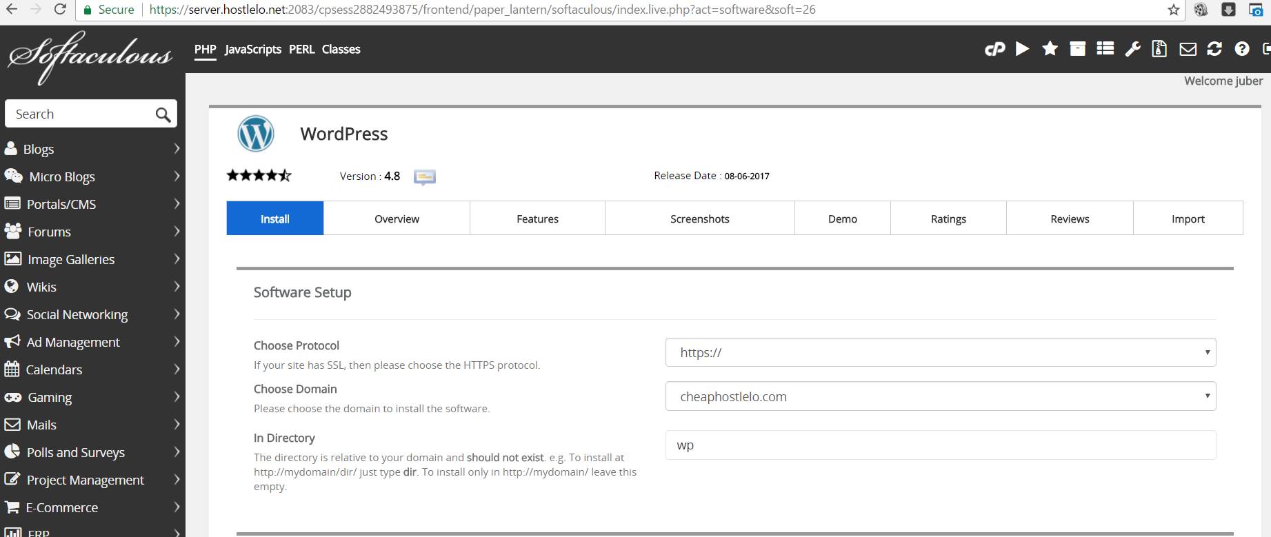1271x537 pixels.
Task: Click the E-Commerce shopping cart icon
Action: [x=12, y=507]
